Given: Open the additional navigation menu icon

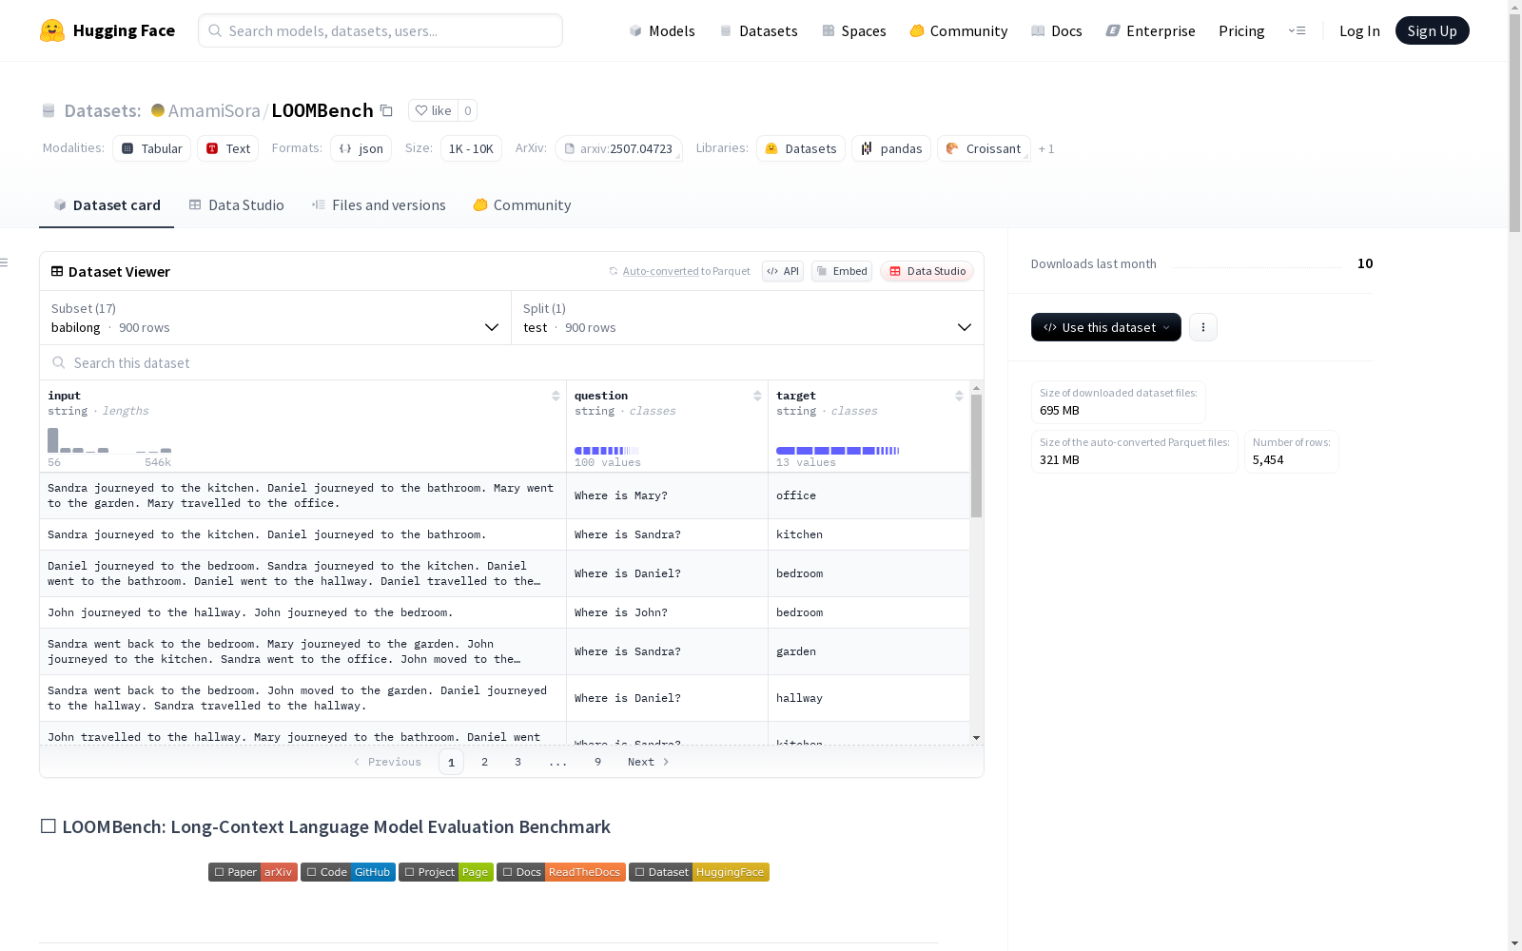Looking at the screenshot, I should tap(1297, 30).
